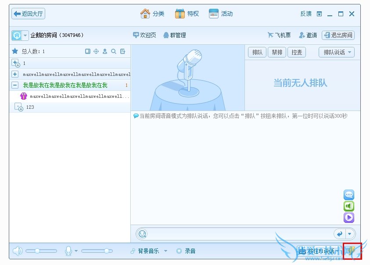This screenshot has width=370, height=265.
Task: Click the blue chat bubble side icon
Action: click(x=349, y=195)
